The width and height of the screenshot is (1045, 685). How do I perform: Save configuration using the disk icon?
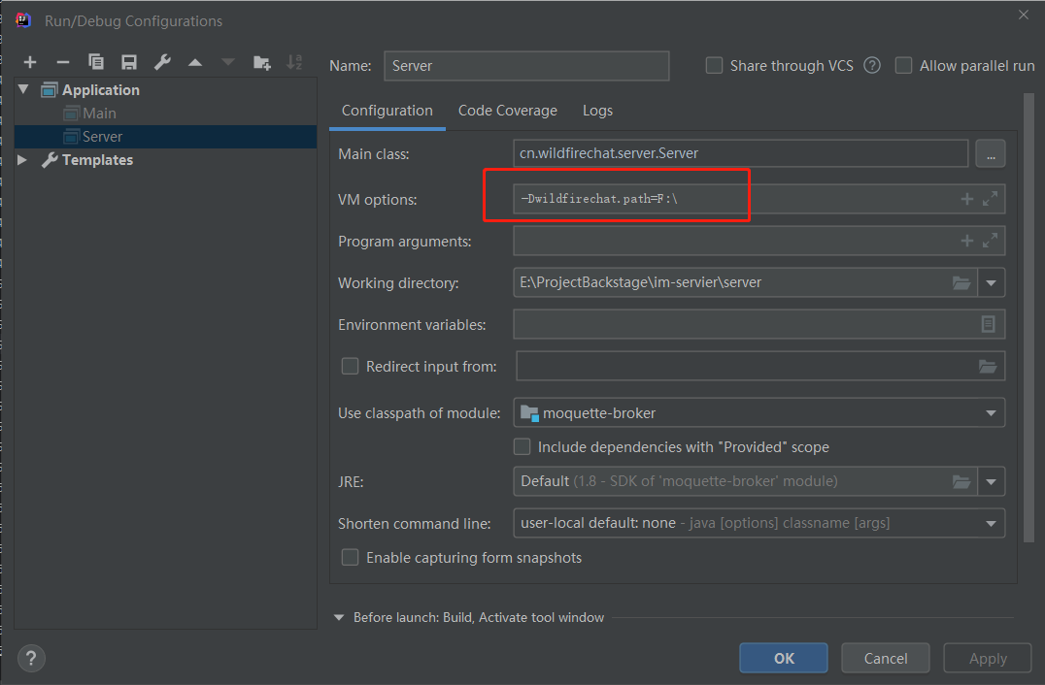pos(129,62)
